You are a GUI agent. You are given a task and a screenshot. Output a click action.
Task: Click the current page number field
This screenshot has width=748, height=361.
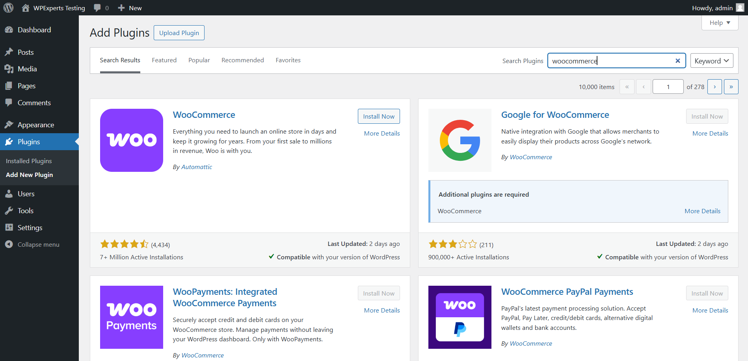(x=668, y=87)
